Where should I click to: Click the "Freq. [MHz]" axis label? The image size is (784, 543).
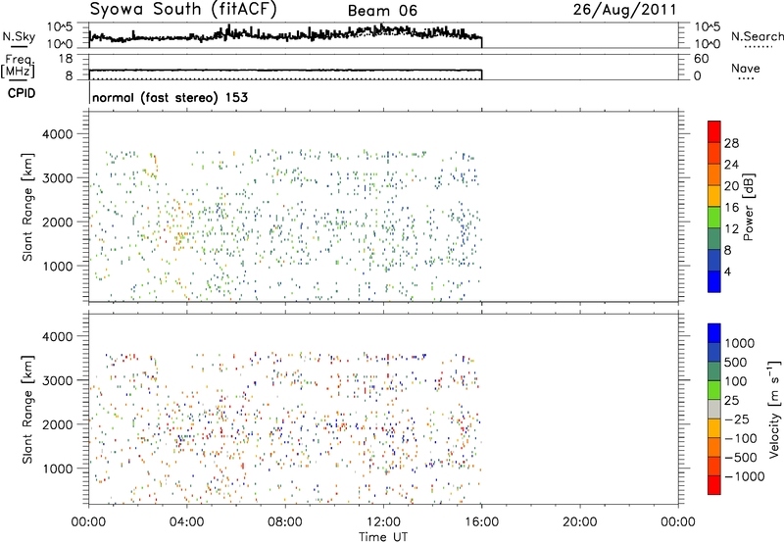coord(18,66)
